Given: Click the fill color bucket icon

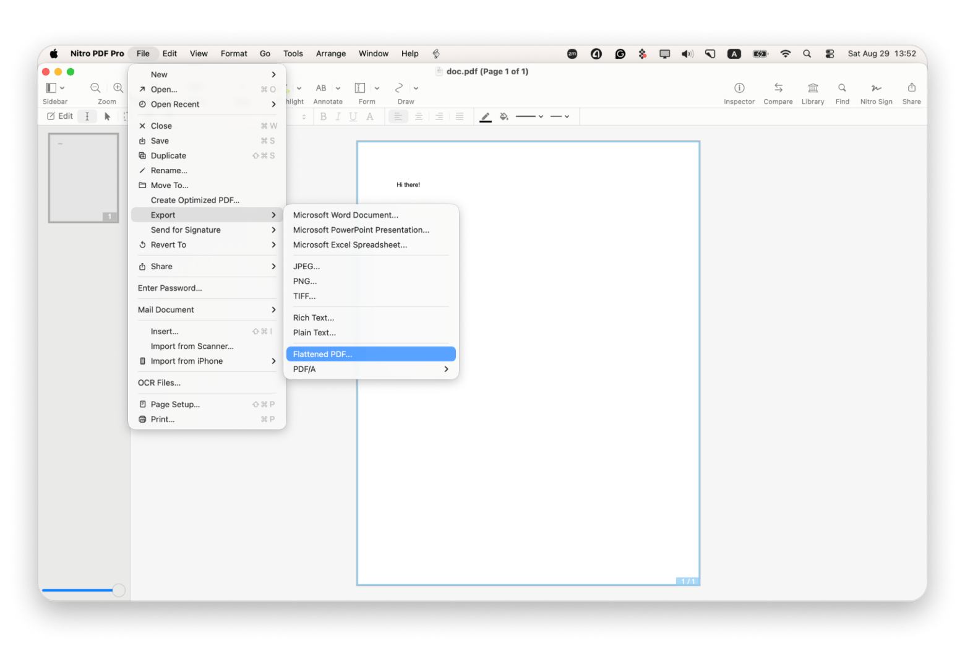Looking at the screenshot, I should tap(504, 116).
